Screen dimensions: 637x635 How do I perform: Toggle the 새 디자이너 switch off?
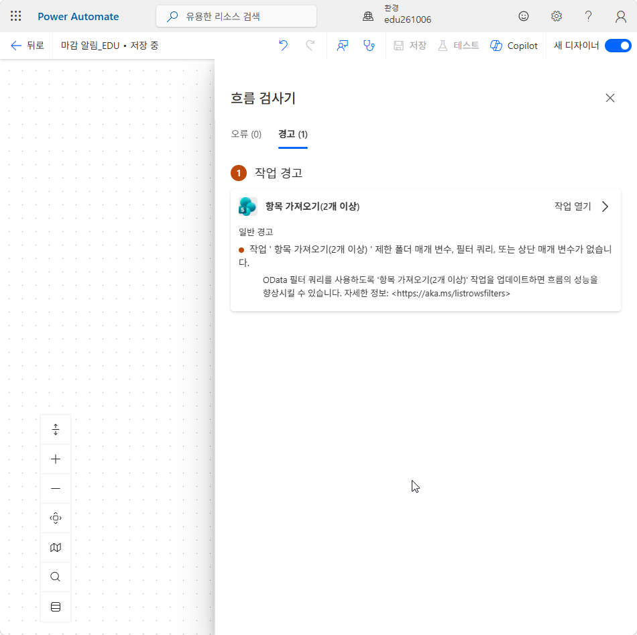[x=618, y=46]
